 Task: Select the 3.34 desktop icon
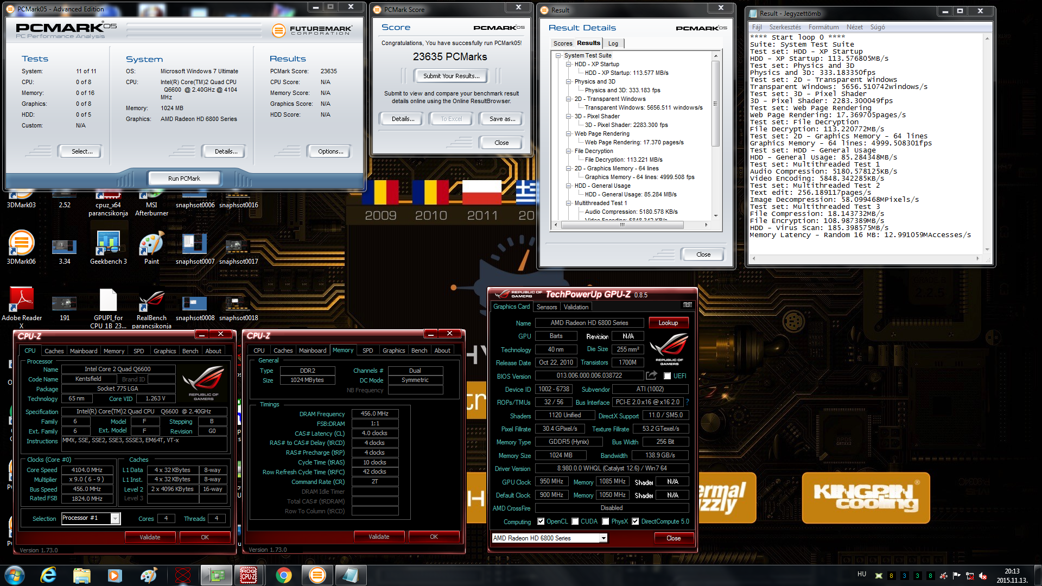click(x=64, y=251)
